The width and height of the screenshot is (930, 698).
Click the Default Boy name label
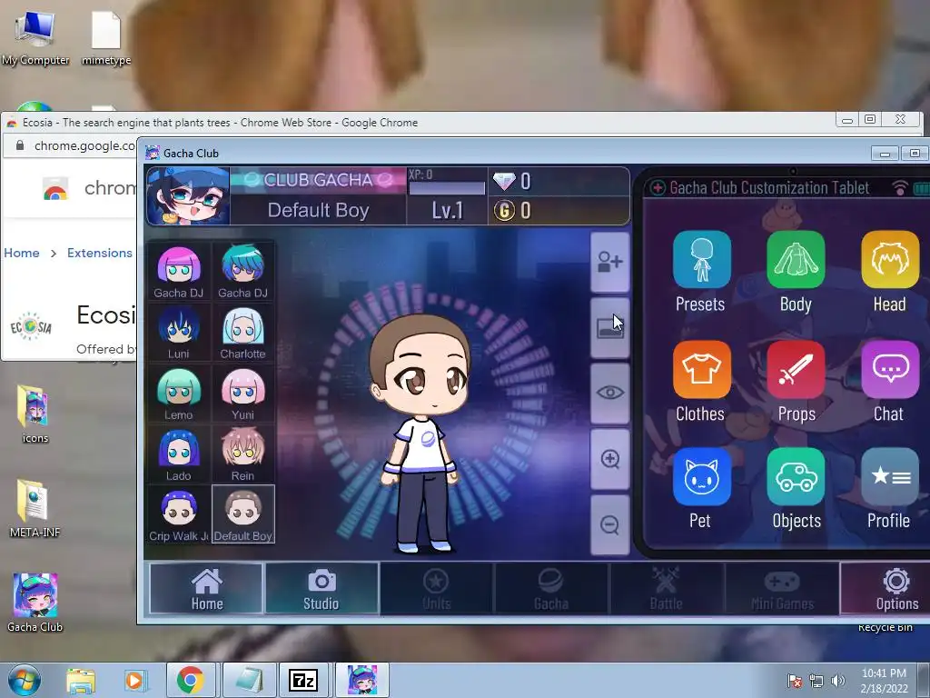(x=318, y=210)
